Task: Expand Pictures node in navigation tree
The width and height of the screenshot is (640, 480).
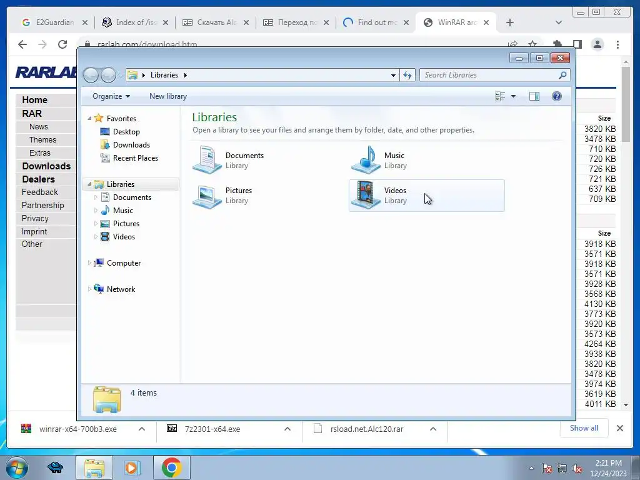Action: point(96,224)
